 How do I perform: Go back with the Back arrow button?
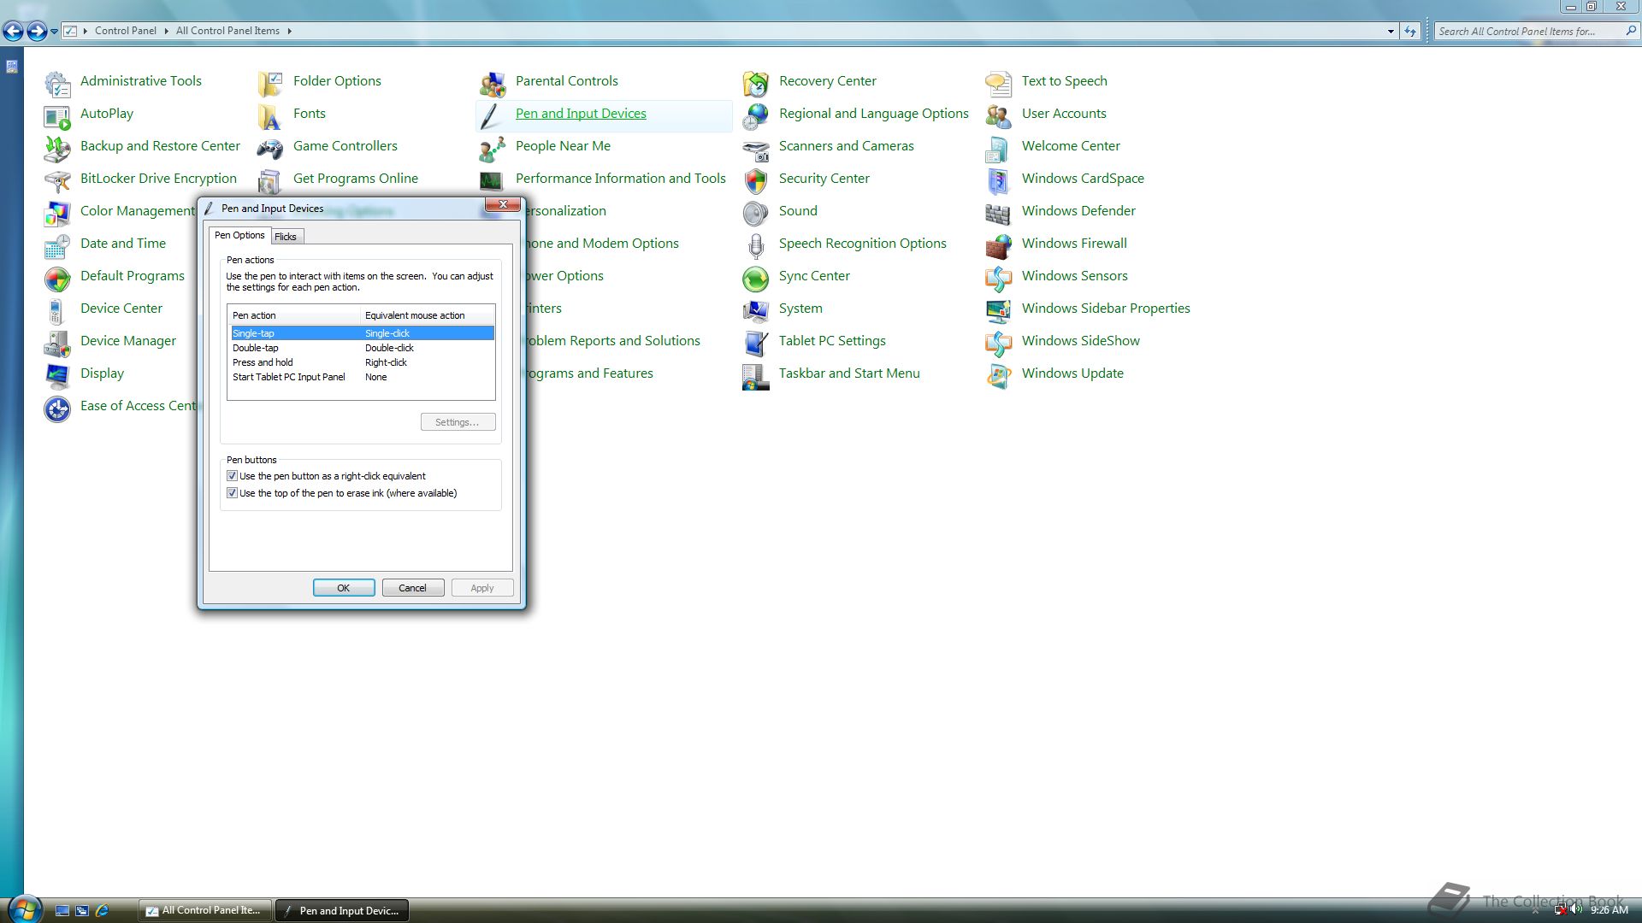(13, 32)
